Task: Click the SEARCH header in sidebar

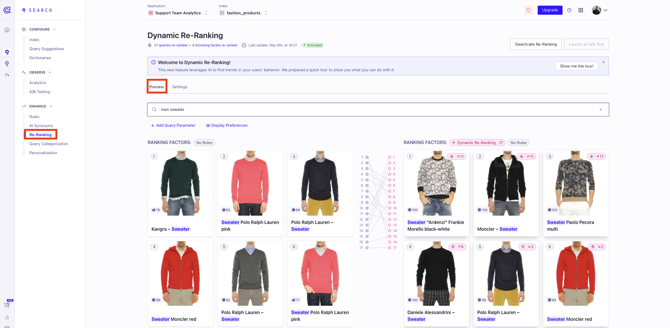Action: (37, 10)
